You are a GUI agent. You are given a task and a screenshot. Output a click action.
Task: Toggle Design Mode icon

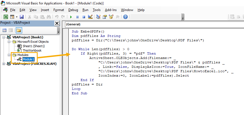pos(90,17)
